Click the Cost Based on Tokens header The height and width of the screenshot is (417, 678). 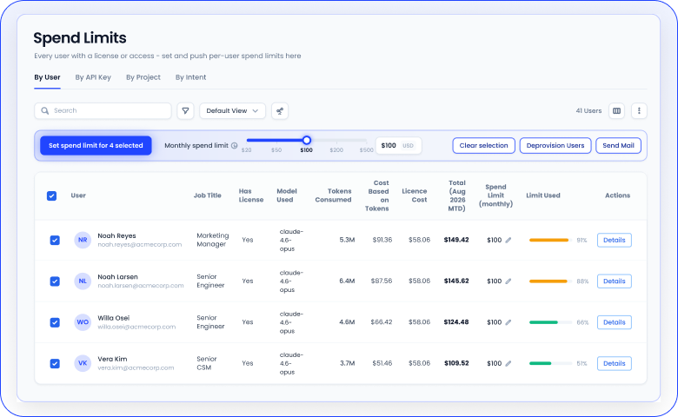click(x=377, y=195)
